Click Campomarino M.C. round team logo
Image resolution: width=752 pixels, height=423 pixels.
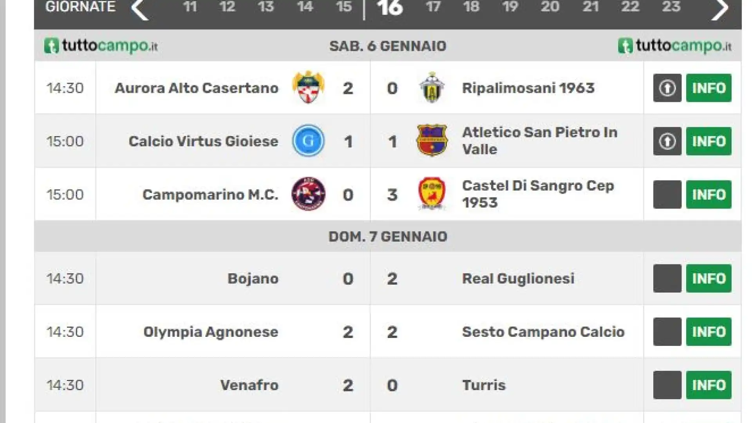coord(308,193)
